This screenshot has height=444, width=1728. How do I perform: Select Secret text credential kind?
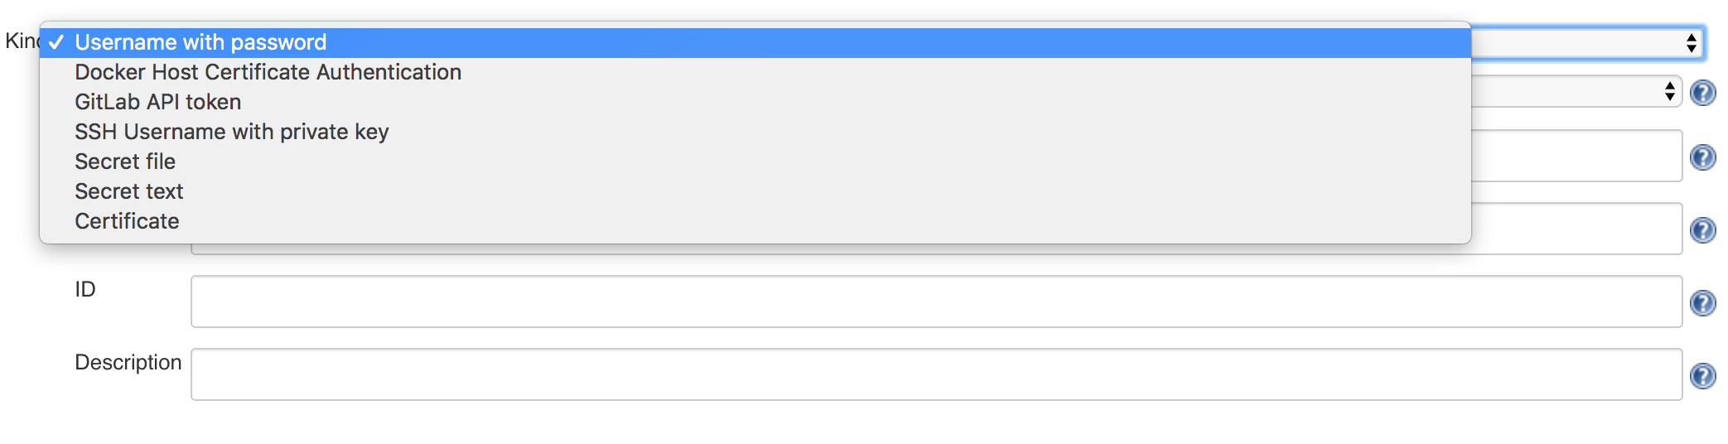coord(129,191)
